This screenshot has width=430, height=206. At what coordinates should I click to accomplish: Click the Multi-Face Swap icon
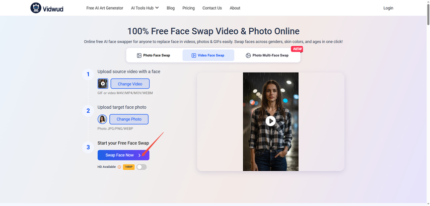coord(248,55)
